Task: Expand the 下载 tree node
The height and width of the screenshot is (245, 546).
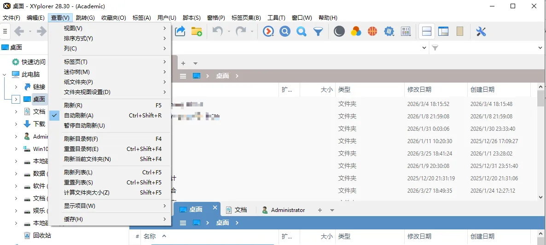Action: pyautogui.click(x=16, y=124)
